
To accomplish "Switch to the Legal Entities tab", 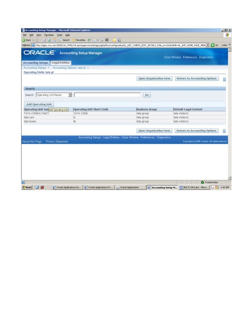I will [61, 63].
